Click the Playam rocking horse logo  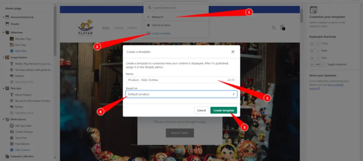pyautogui.click(x=85, y=27)
